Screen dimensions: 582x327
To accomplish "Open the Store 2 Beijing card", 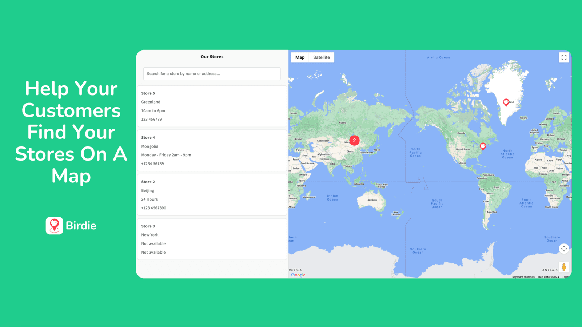I will pyautogui.click(x=212, y=195).
